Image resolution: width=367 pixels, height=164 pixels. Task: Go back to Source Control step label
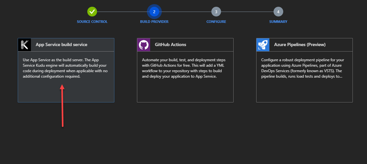(92, 22)
